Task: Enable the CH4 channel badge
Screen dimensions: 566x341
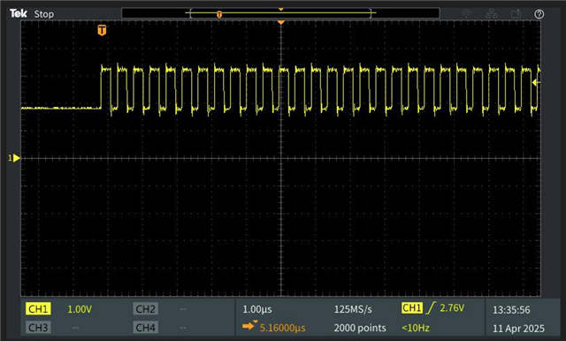Action: click(145, 327)
